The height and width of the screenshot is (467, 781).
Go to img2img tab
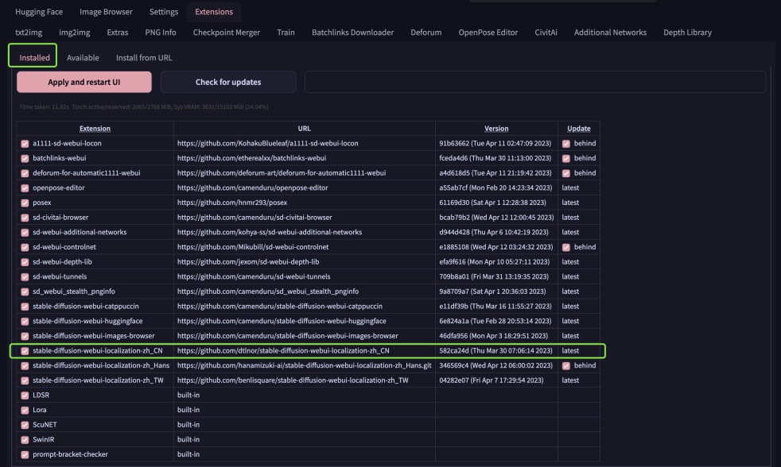[x=74, y=33]
